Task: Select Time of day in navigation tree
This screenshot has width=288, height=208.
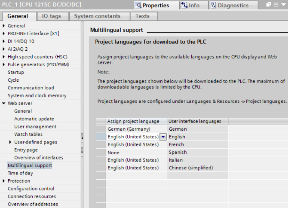Action: [x=20, y=173]
